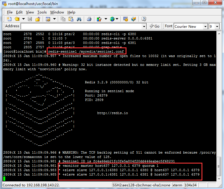
Task: Click inside the Address input field
Action: (x=81, y=26)
